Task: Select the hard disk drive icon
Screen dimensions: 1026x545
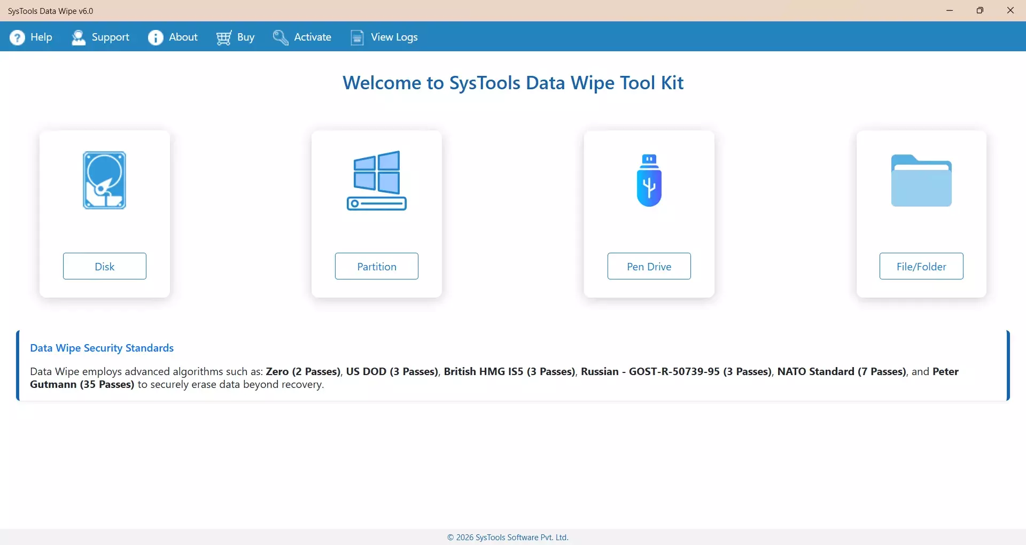Action: point(104,180)
